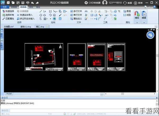The width and height of the screenshot is (159, 116).
Task: Click the horizontal scrollbar thumb below canvas
Action: [x=122, y=94]
